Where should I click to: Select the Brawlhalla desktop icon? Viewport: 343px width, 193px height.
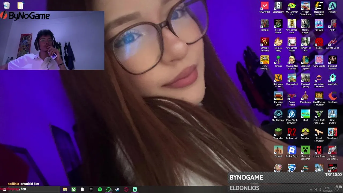[x=333, y=79]
